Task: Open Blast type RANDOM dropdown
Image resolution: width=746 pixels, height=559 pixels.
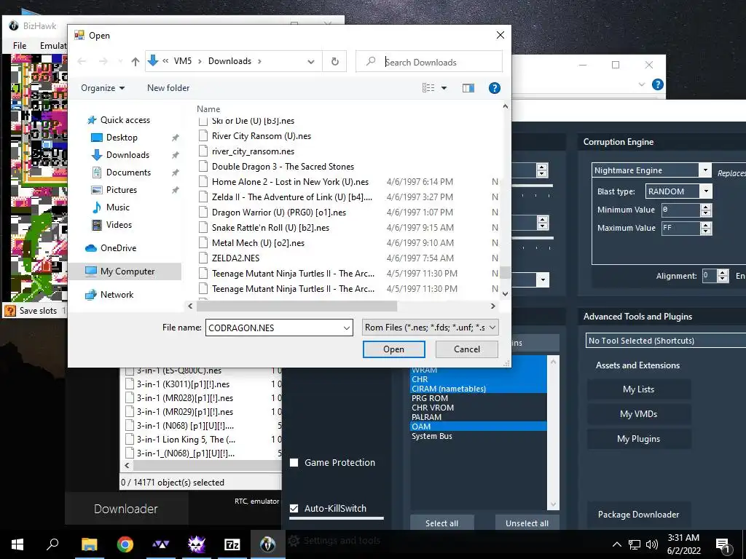Action: click(x=706, y=191)
